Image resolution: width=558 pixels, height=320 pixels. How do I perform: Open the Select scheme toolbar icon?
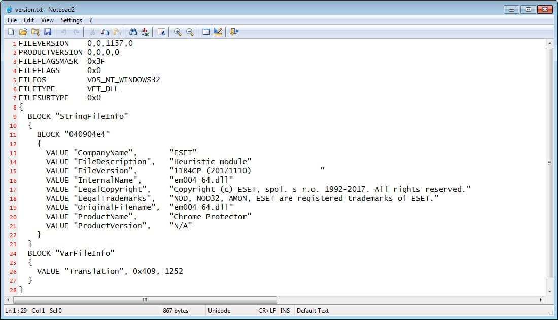coord(205,32)
